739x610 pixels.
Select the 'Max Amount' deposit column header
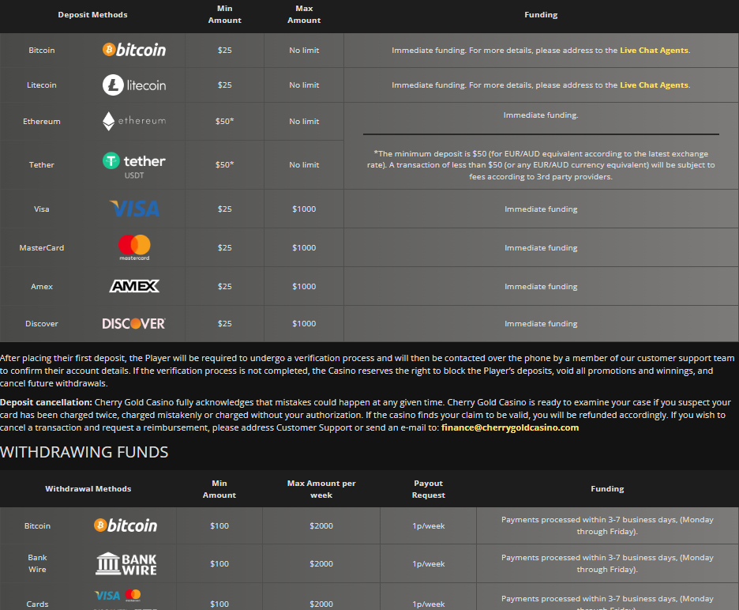click(x=304, y=15)
